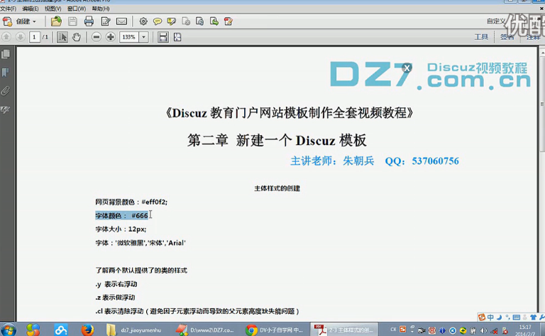Click Fit width scrolling mode icon
545x336 pixels.
click(x=163, y=37)
